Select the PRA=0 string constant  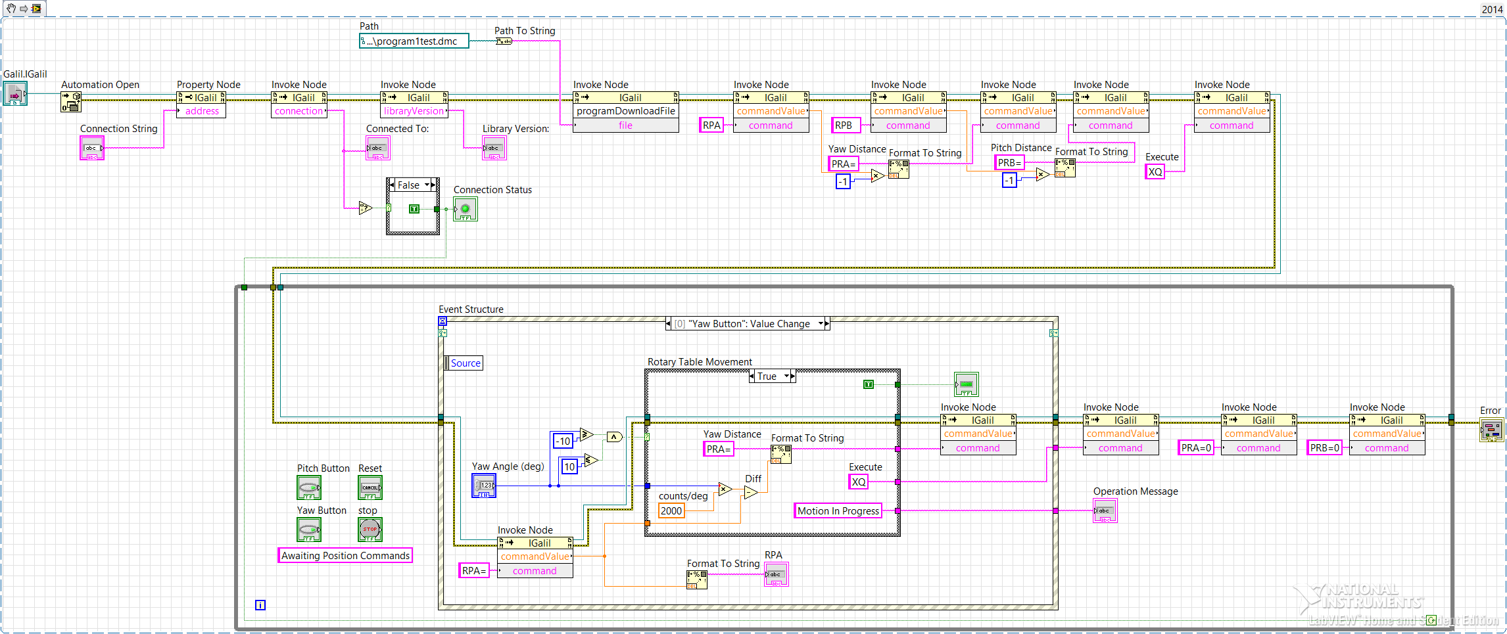pyautogui.click(x=1196, y=447)
